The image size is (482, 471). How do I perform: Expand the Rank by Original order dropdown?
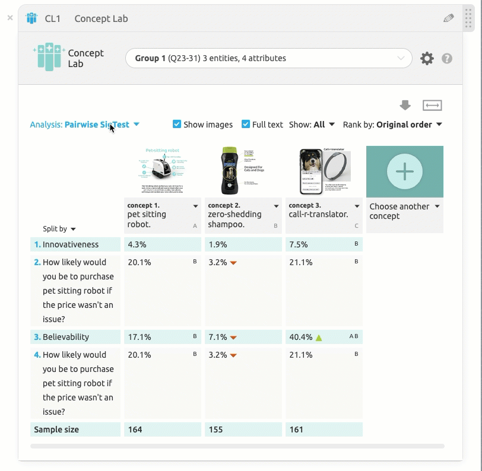pos(392,125)
